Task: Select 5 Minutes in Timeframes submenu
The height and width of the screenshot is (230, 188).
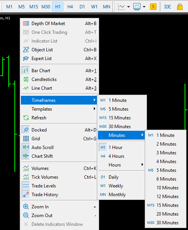Action: (x=122, y=109)
